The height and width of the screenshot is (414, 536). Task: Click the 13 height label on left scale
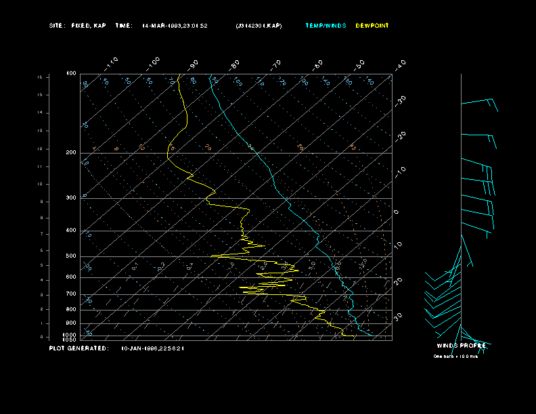(40, 131)
